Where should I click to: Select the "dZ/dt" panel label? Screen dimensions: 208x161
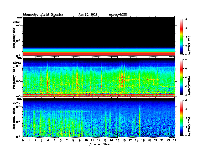point(17,103)
